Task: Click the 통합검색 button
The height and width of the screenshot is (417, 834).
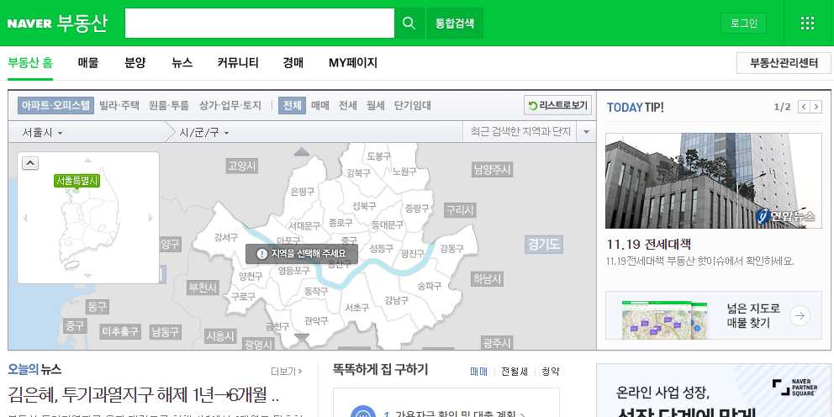Action: click(455, 24)
